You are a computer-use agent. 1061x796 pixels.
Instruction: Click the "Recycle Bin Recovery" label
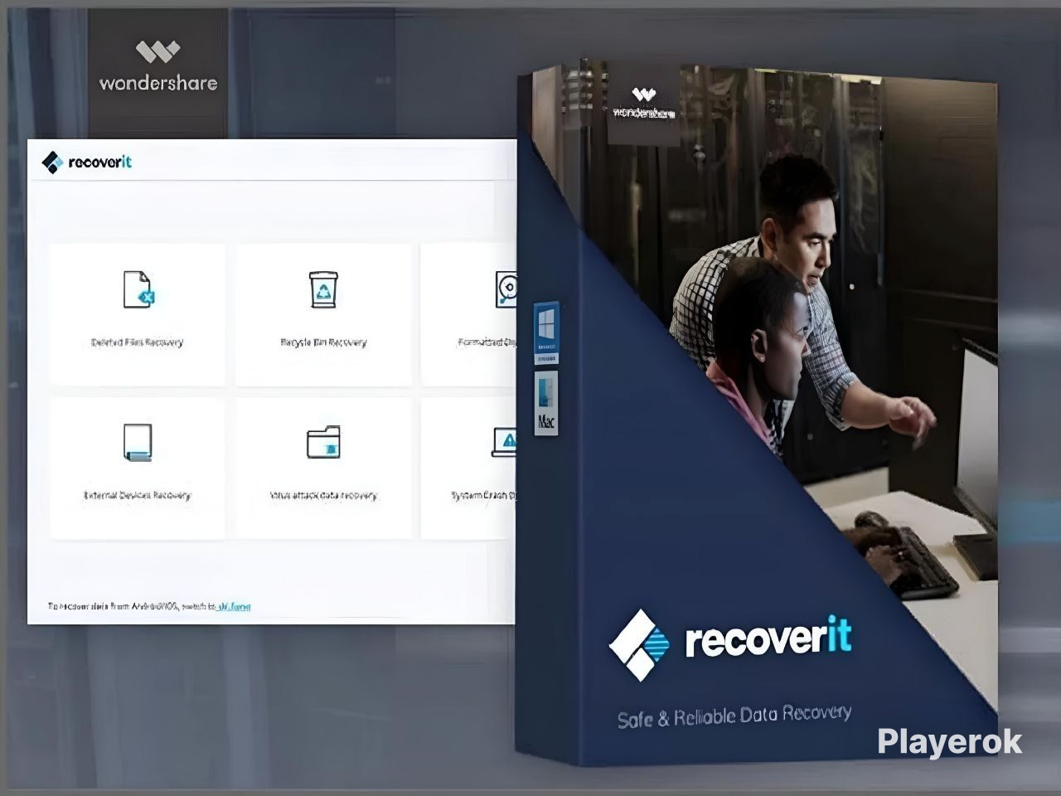click(323, 342)
